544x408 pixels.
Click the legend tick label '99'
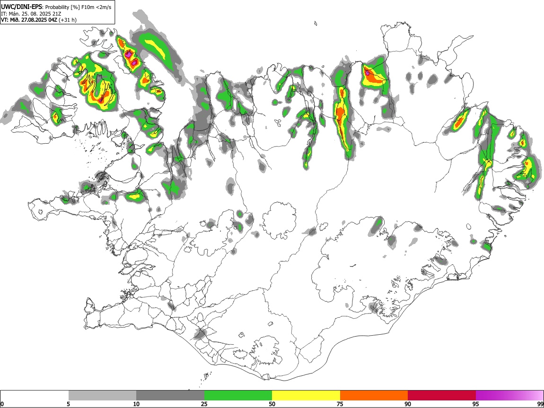pyautogui.click(x=540, y=404)
